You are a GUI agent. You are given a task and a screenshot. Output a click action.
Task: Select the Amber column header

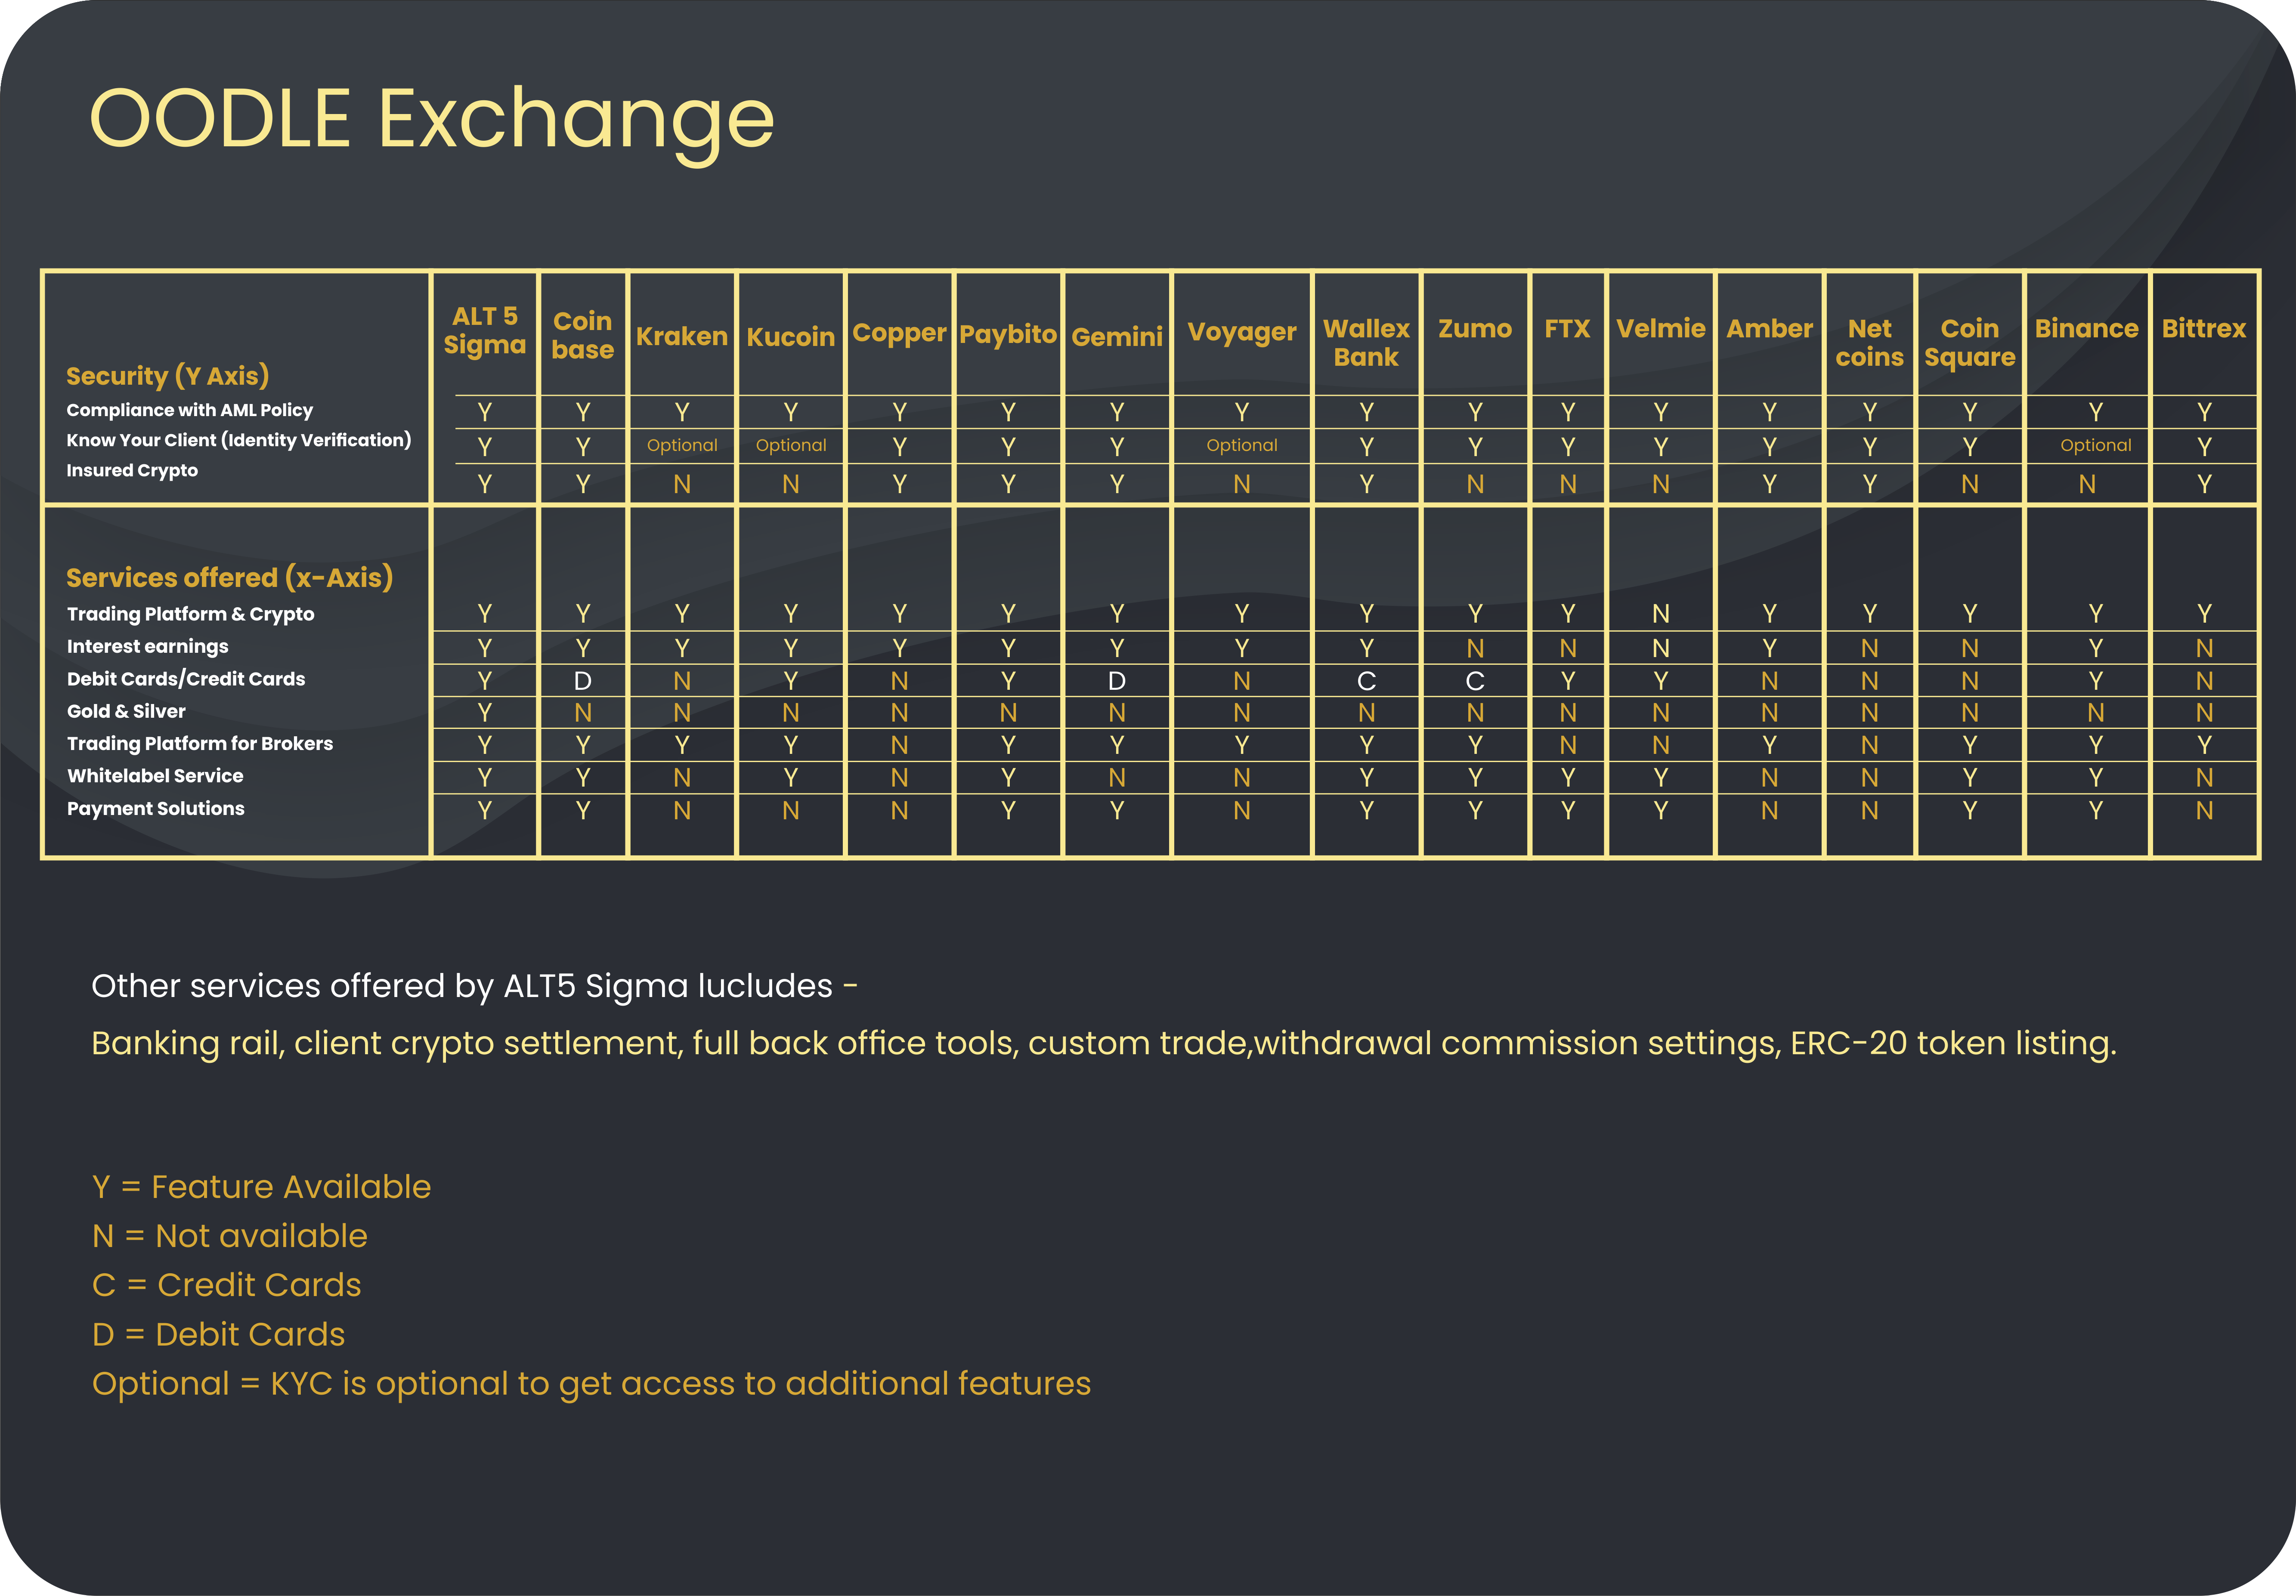tap(1769, 329)
